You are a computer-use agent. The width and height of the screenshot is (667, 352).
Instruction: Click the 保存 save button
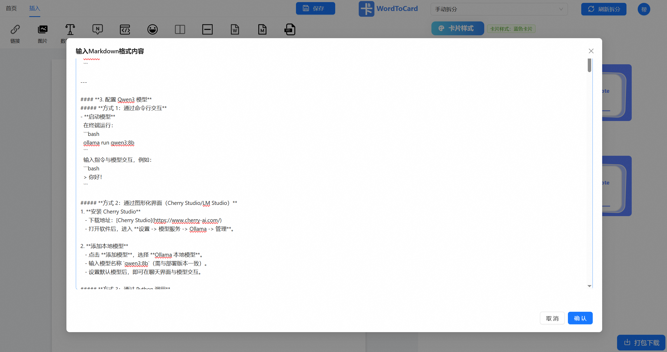[315, 8]
